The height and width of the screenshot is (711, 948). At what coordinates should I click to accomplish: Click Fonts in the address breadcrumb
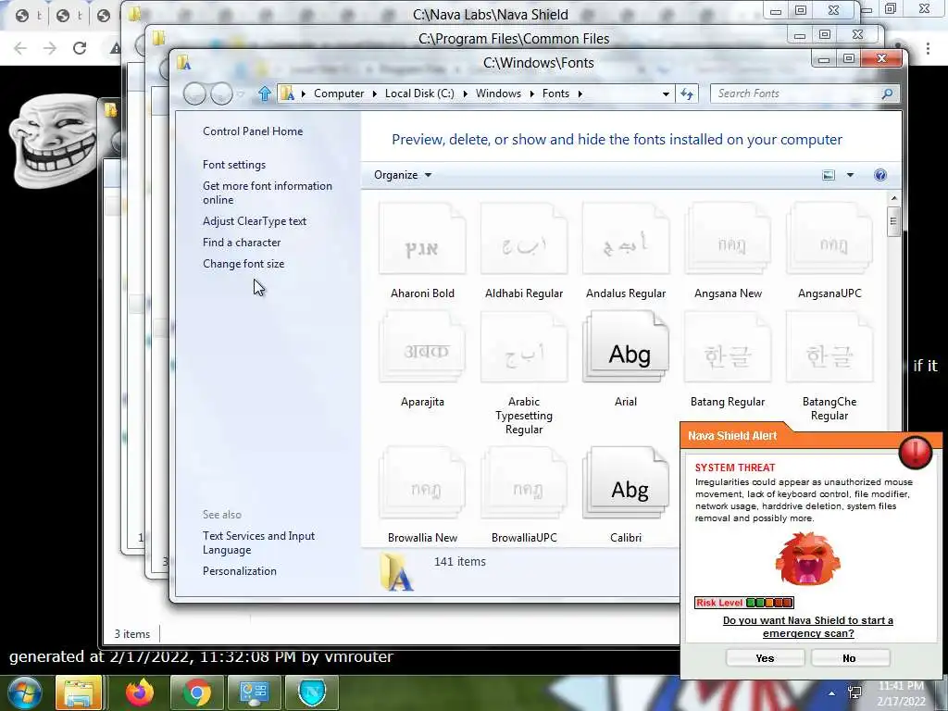pos(555,94)
